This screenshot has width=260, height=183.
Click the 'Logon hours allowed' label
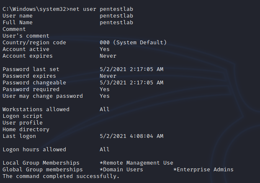point(34,150)
